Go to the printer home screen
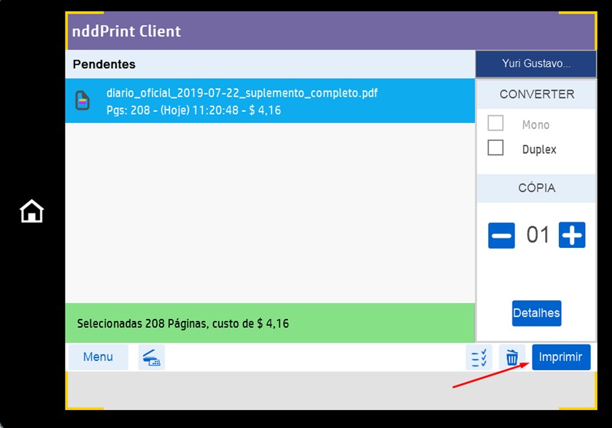This screenshot has height=428, width=612. [32, 211]
